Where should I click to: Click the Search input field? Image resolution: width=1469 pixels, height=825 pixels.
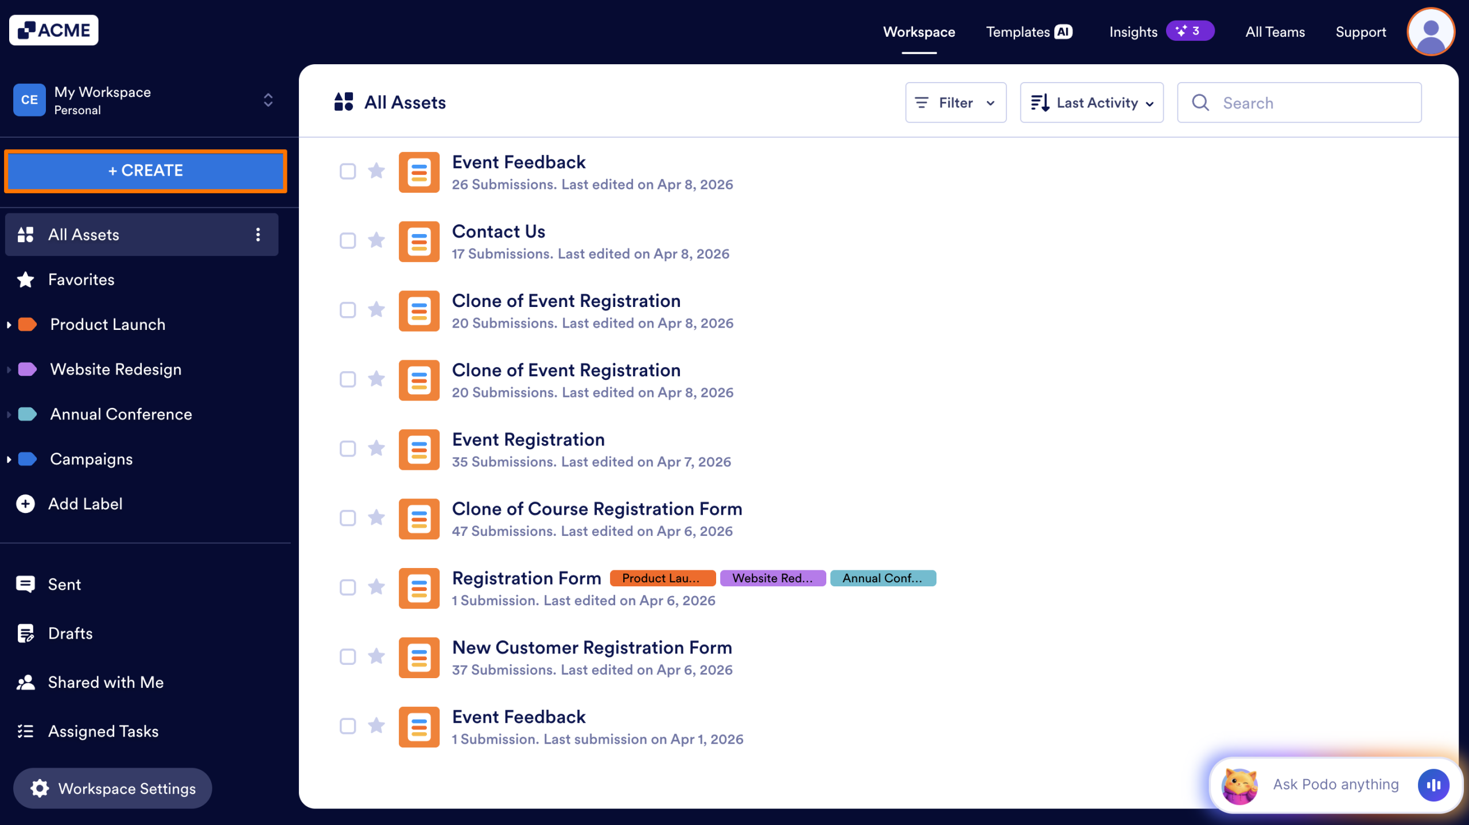pyautogui.click(x=1300, y=103)
